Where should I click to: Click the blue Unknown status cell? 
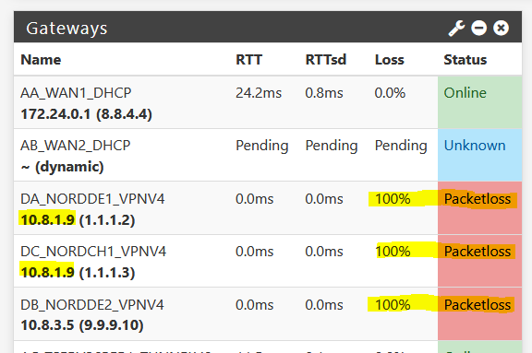click(479, 155)
